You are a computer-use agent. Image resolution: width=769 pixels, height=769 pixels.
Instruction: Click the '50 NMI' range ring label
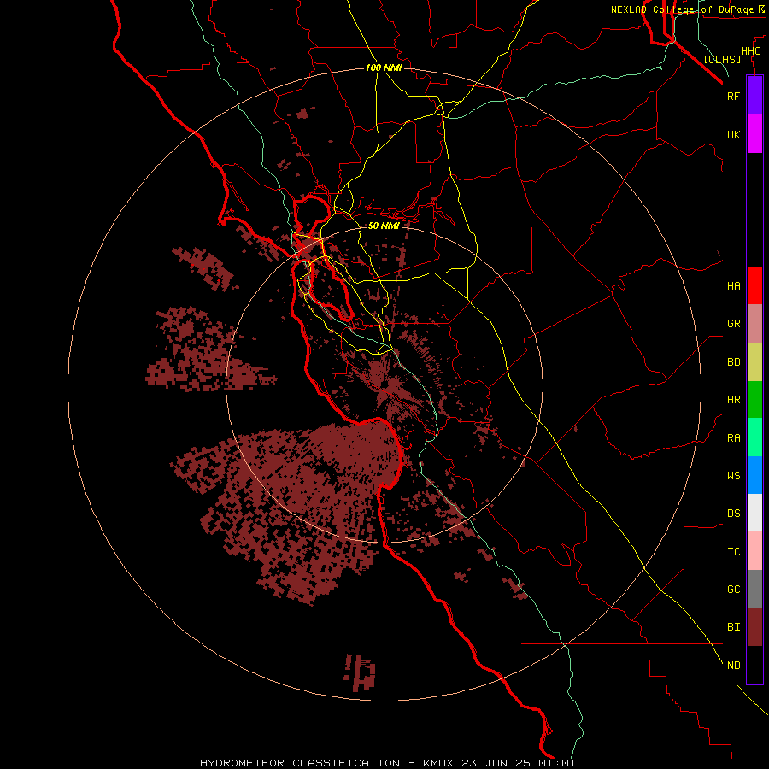tap(384, 226)
